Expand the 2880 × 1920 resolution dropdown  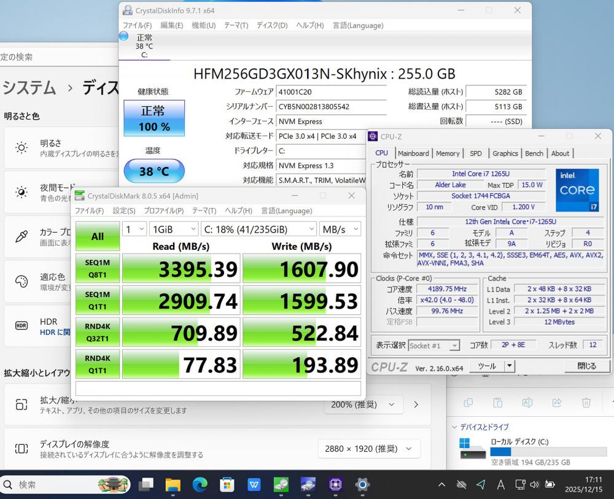pyautogui.click(x=368, y=449)
